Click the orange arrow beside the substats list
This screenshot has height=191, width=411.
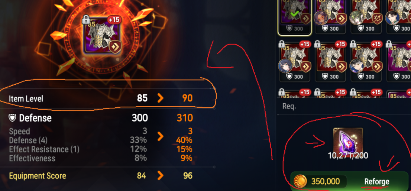[160, 136]
